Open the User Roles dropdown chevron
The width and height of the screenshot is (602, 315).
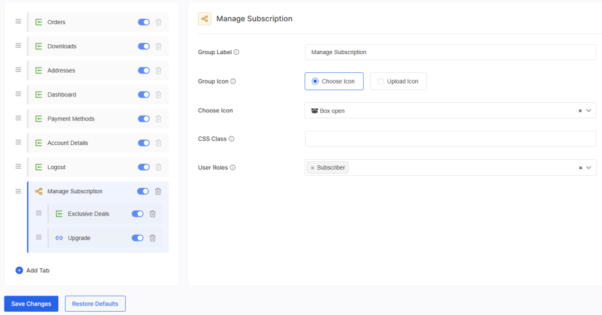589,168
